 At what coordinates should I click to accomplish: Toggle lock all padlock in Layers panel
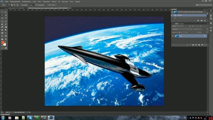(187, 32)
